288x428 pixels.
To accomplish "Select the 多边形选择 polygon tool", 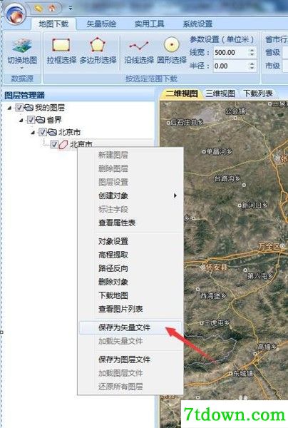I will (x=98, y=51).
